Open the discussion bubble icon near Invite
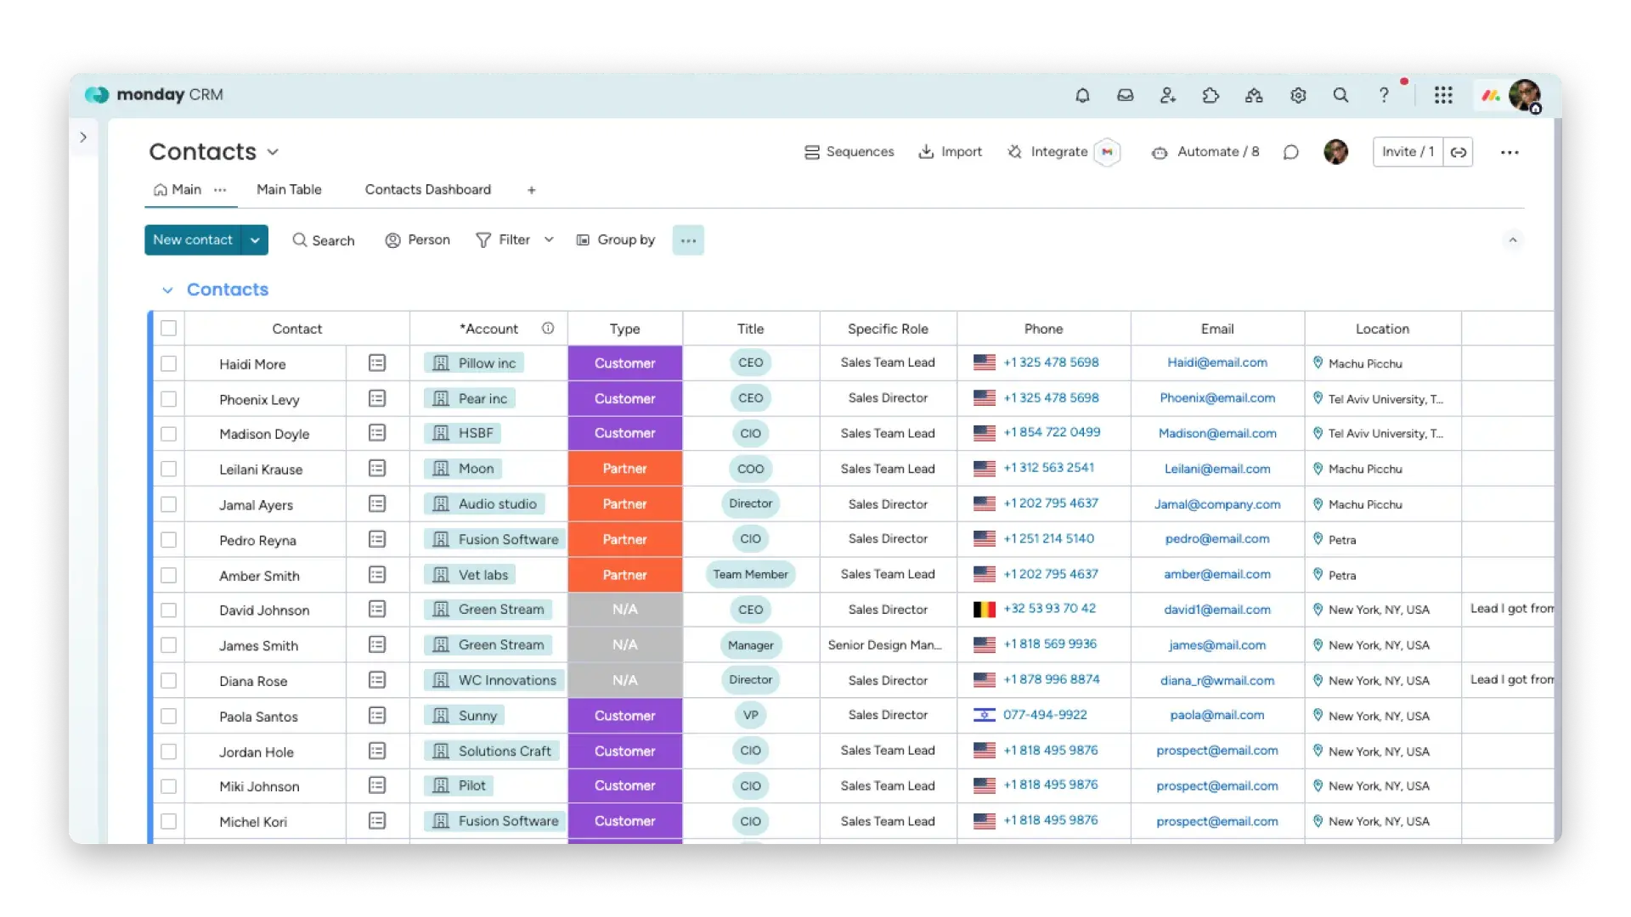This screenshot has height=917, width=1631. 1291,153
